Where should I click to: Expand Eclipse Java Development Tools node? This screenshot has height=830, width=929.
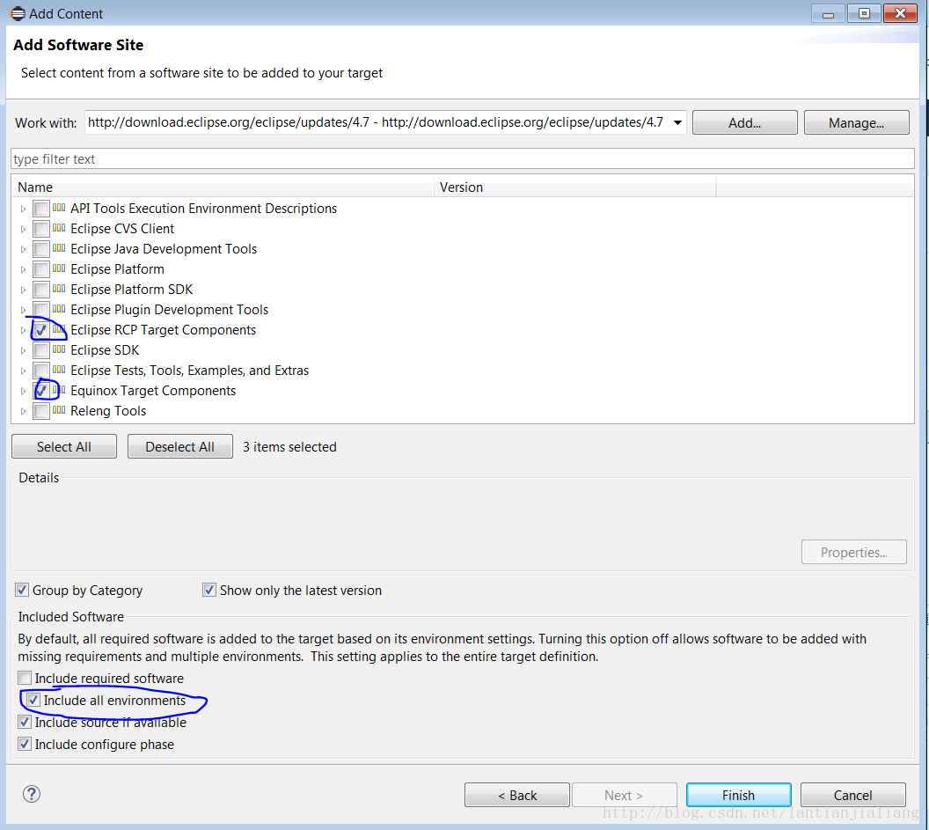point(23,249)
